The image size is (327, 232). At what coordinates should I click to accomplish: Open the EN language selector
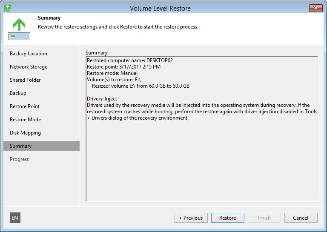(15, 218)
